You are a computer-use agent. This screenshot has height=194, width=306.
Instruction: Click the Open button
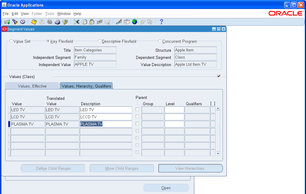166,187
